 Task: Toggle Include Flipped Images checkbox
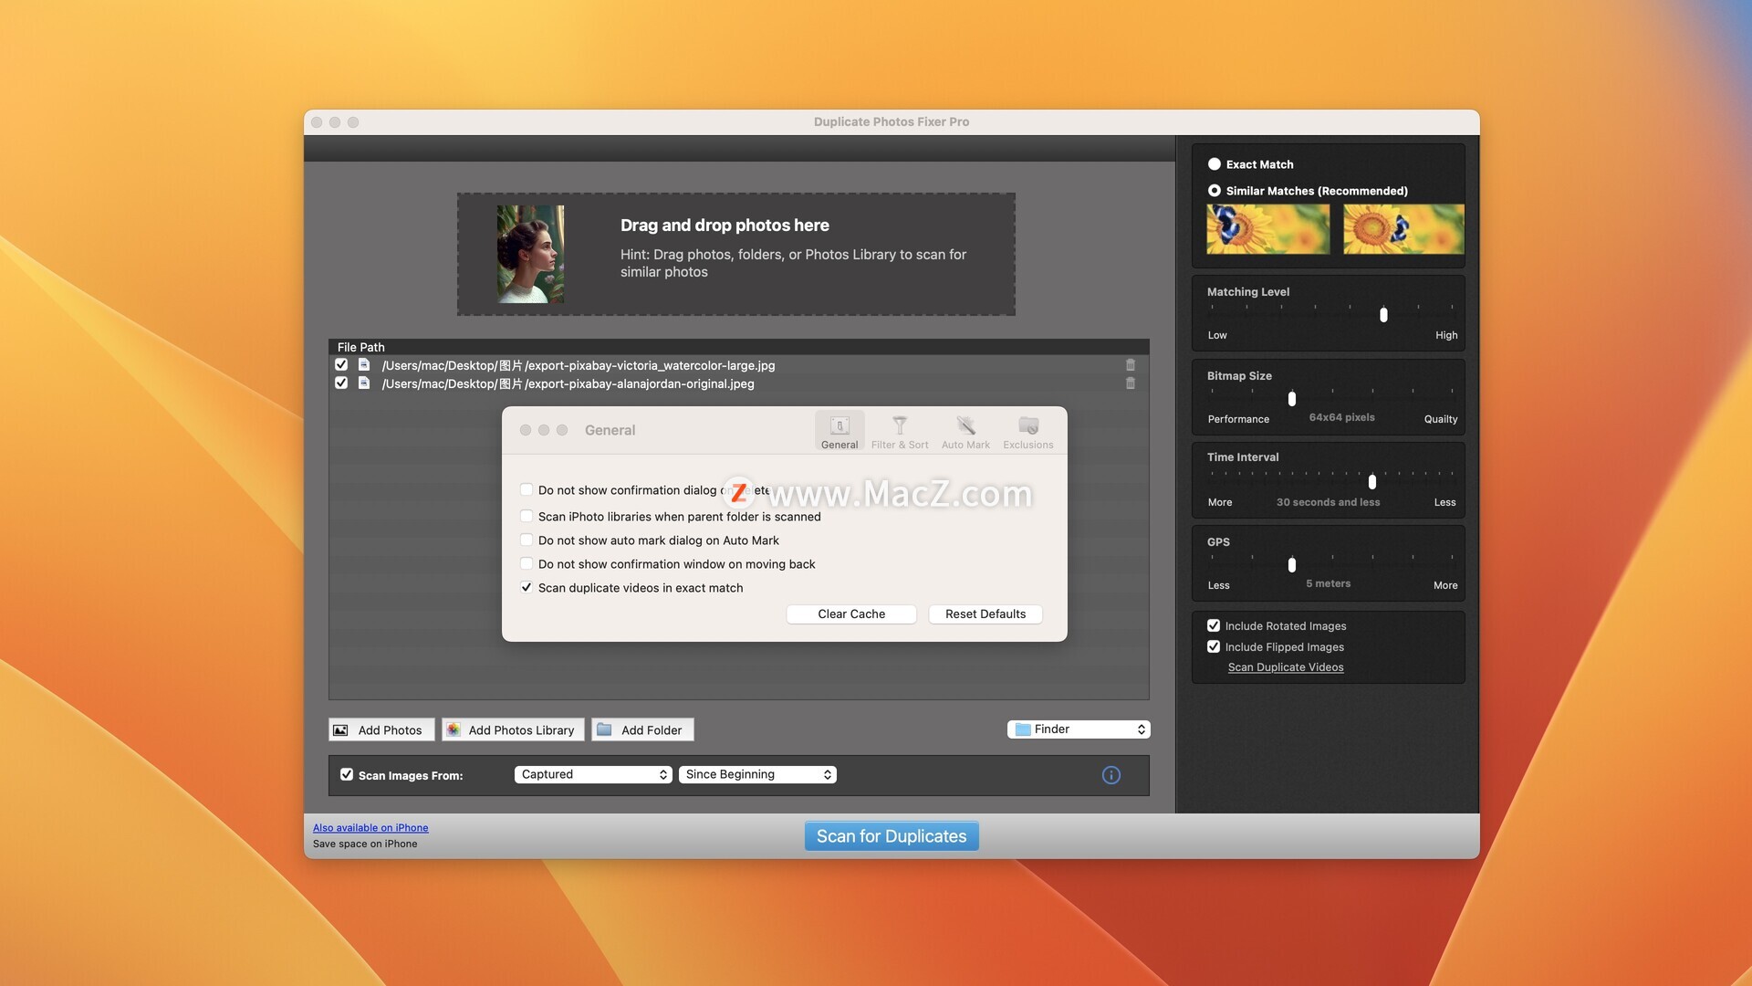click(x=1214, y=647)
